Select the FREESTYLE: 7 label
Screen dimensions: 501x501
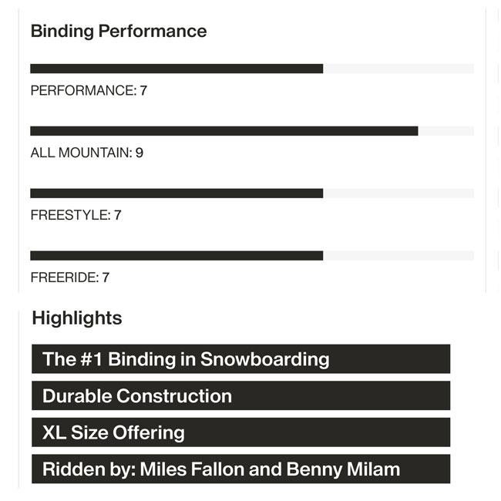pyautogui.click(x=76, y=216)
